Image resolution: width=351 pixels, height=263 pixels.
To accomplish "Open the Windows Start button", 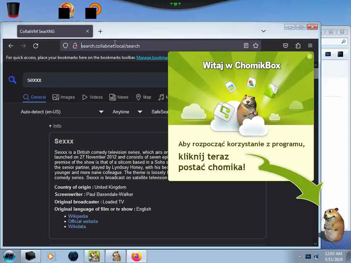I will coord(9,256).
